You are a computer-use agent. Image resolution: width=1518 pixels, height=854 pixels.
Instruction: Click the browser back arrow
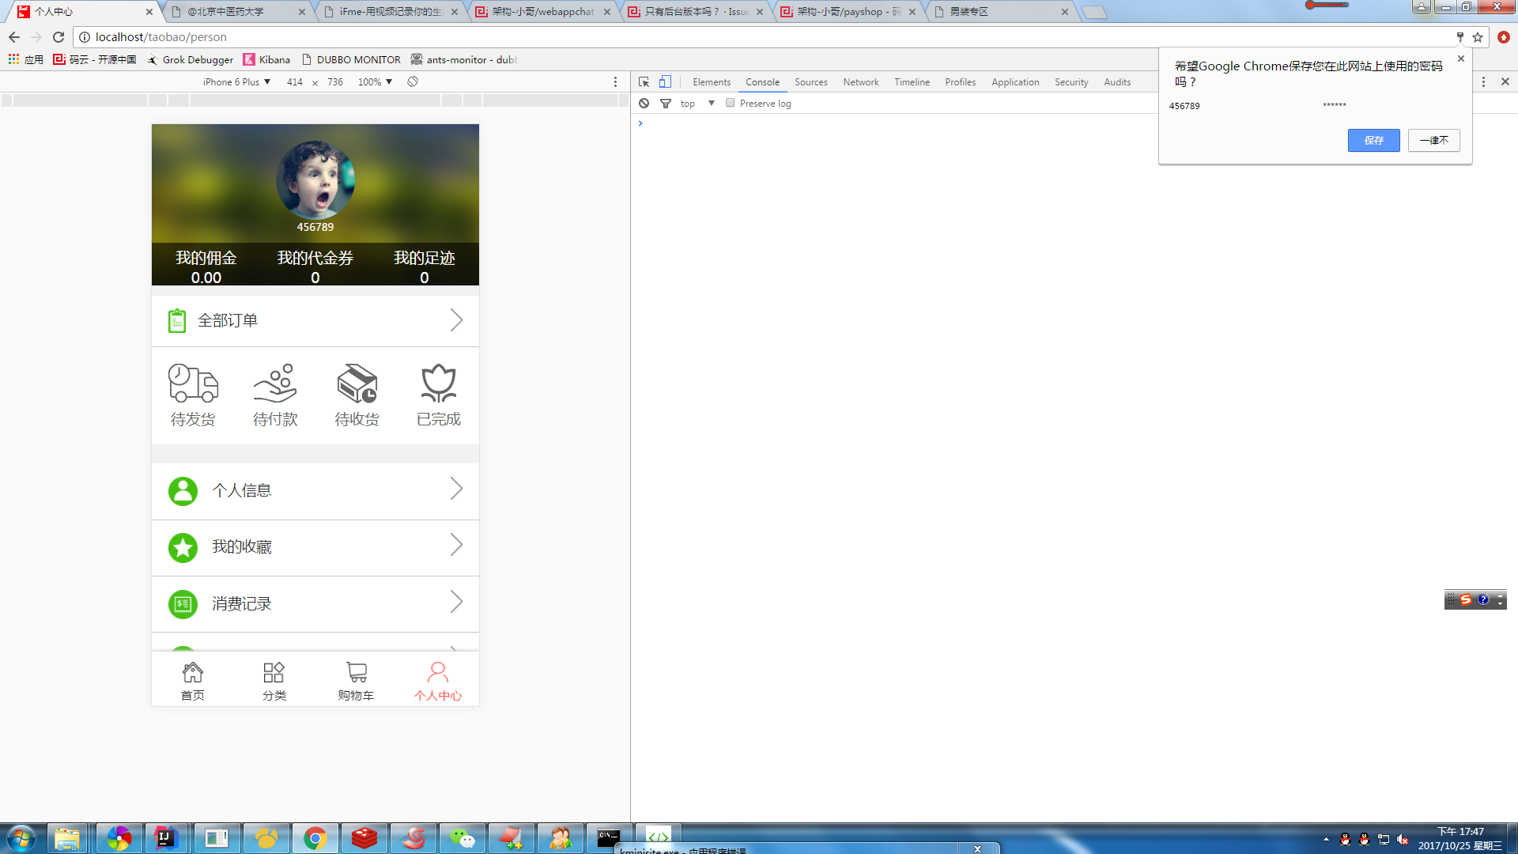[14, 37]
